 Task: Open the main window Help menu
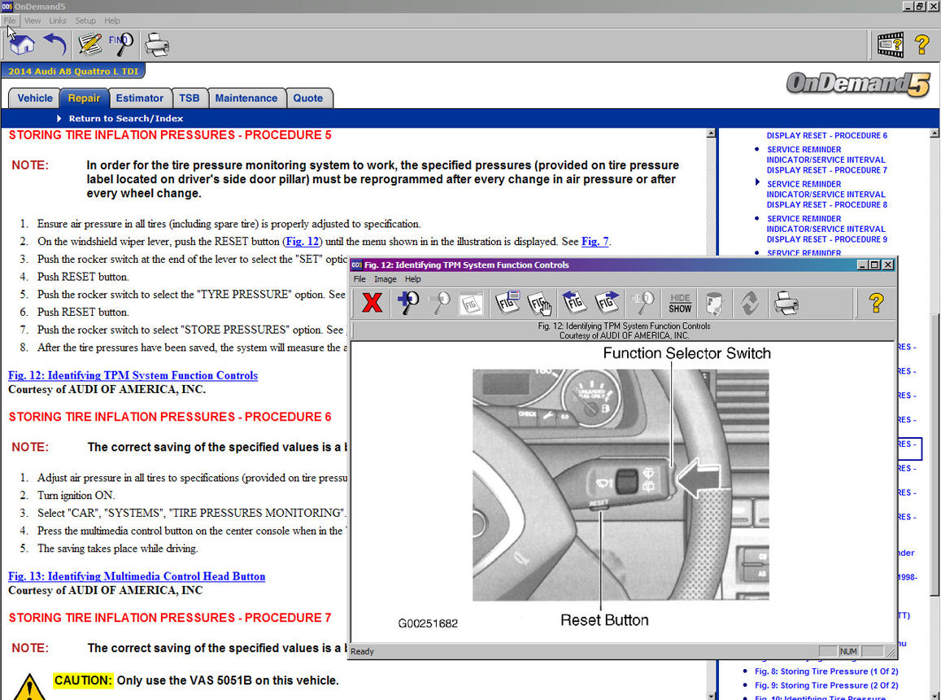click(112, 20)
